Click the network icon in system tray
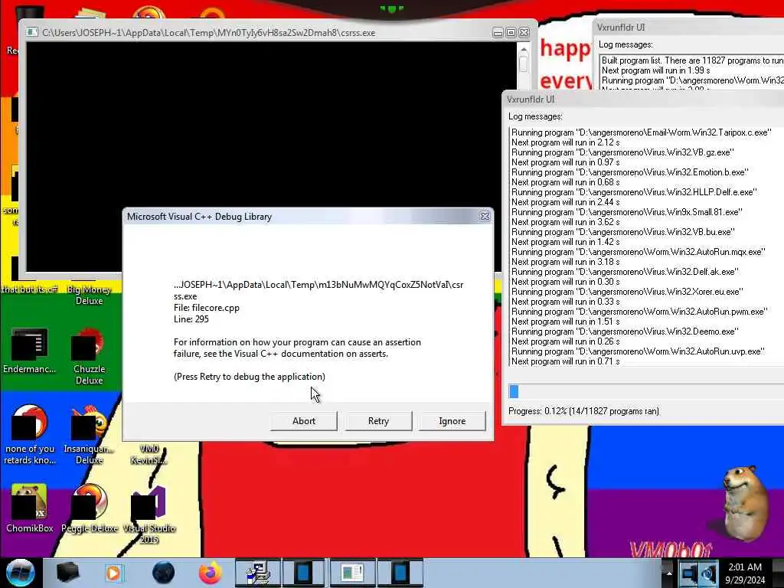Image resolution: width=784 pixels, height=588 pixels. 689,573
